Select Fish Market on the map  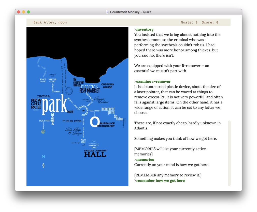click(x=90, y=91)
